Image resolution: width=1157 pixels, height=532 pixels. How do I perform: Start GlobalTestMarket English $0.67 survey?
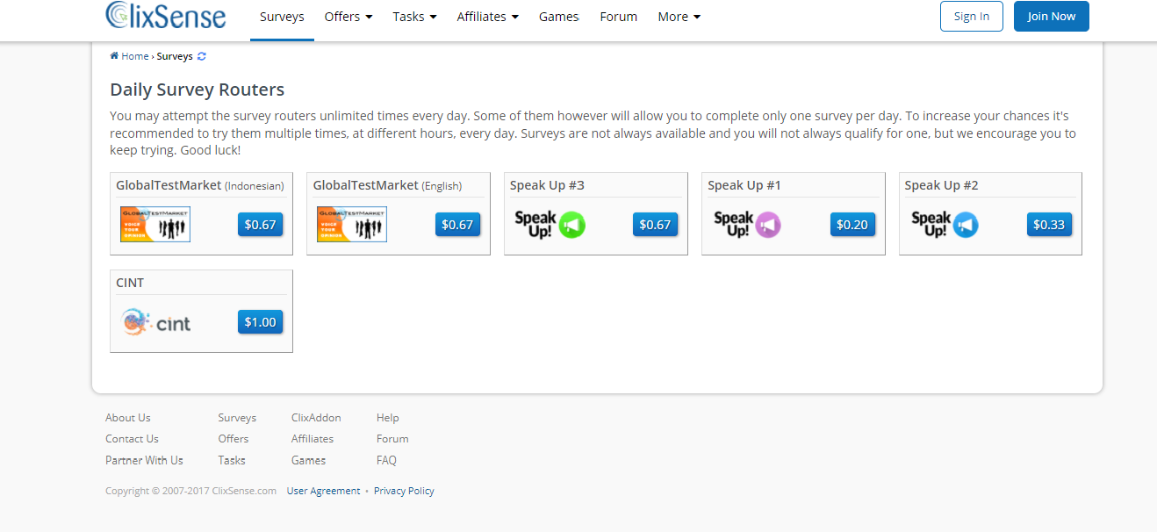[457, 225]
